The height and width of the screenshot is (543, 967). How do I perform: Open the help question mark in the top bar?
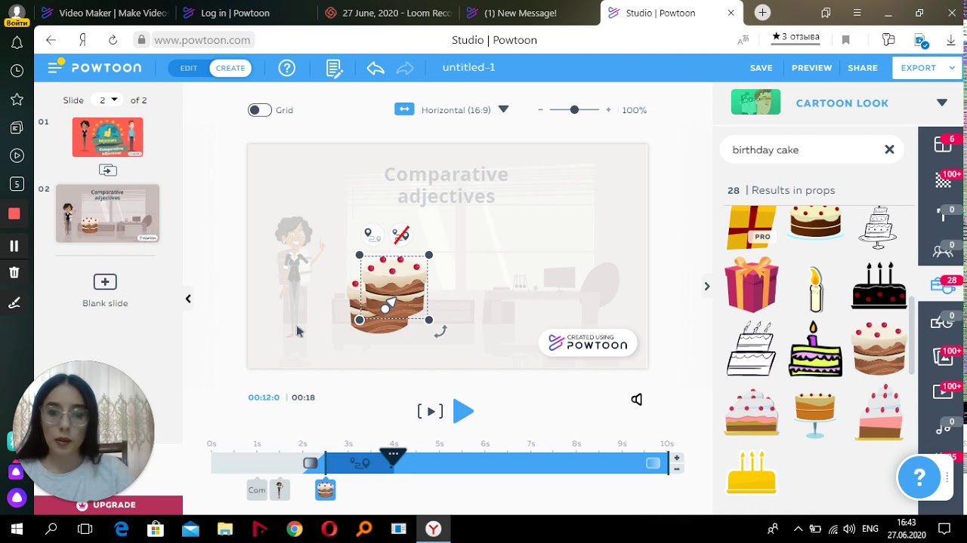[x=287, y=68]
